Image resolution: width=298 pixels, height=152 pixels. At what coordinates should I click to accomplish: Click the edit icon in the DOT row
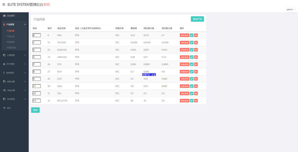pos(192,79)
